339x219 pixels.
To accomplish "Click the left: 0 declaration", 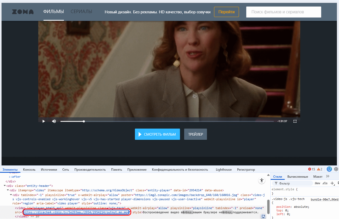I will (x=283, y=214).
